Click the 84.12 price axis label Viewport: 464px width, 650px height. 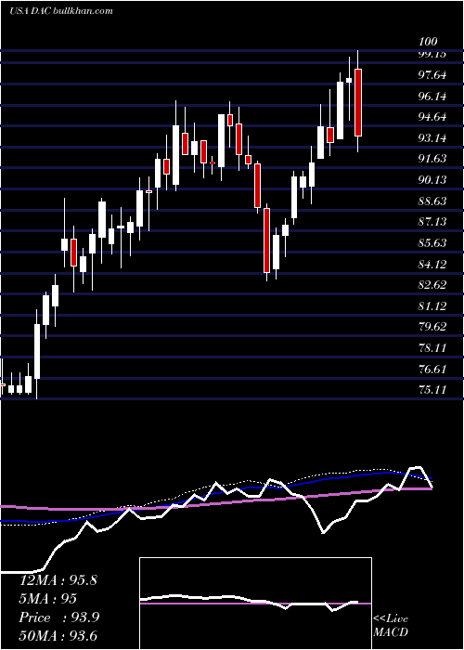432,264
